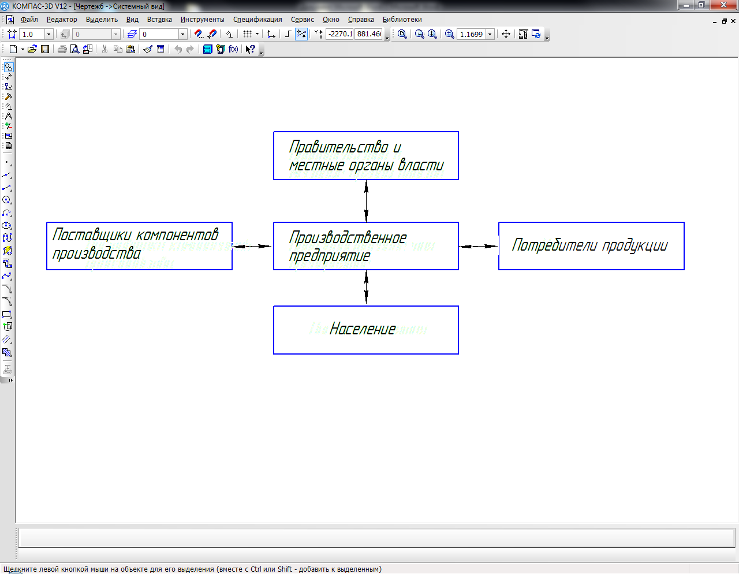739x574 pixels.
Task: Click the Undo arrow
Action: tap(178, 49)
